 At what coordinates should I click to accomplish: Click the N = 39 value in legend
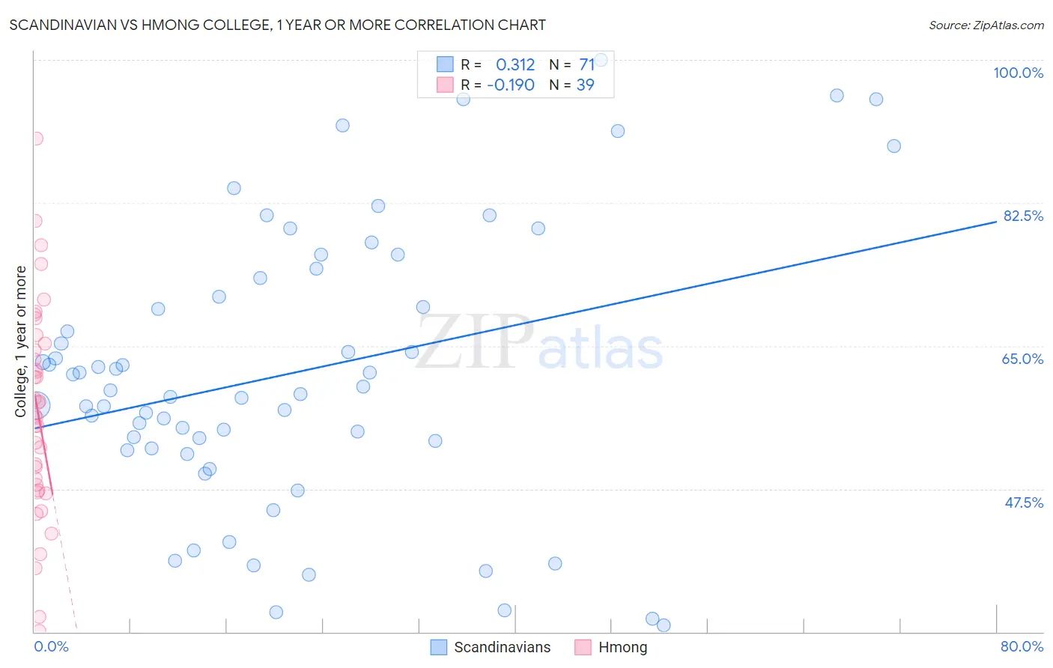(x=572, y=85)
